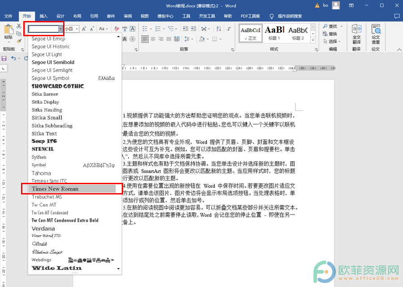
Task: Open the Find search tool
Action: [330, 26]
